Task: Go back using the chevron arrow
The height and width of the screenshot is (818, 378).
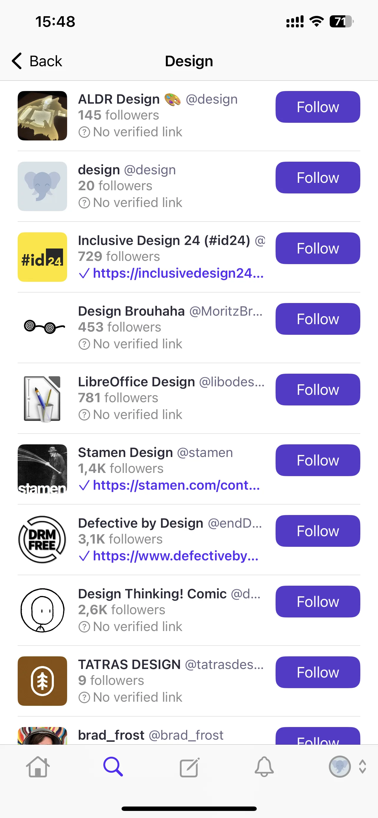Action: click(x=17, y=61)
